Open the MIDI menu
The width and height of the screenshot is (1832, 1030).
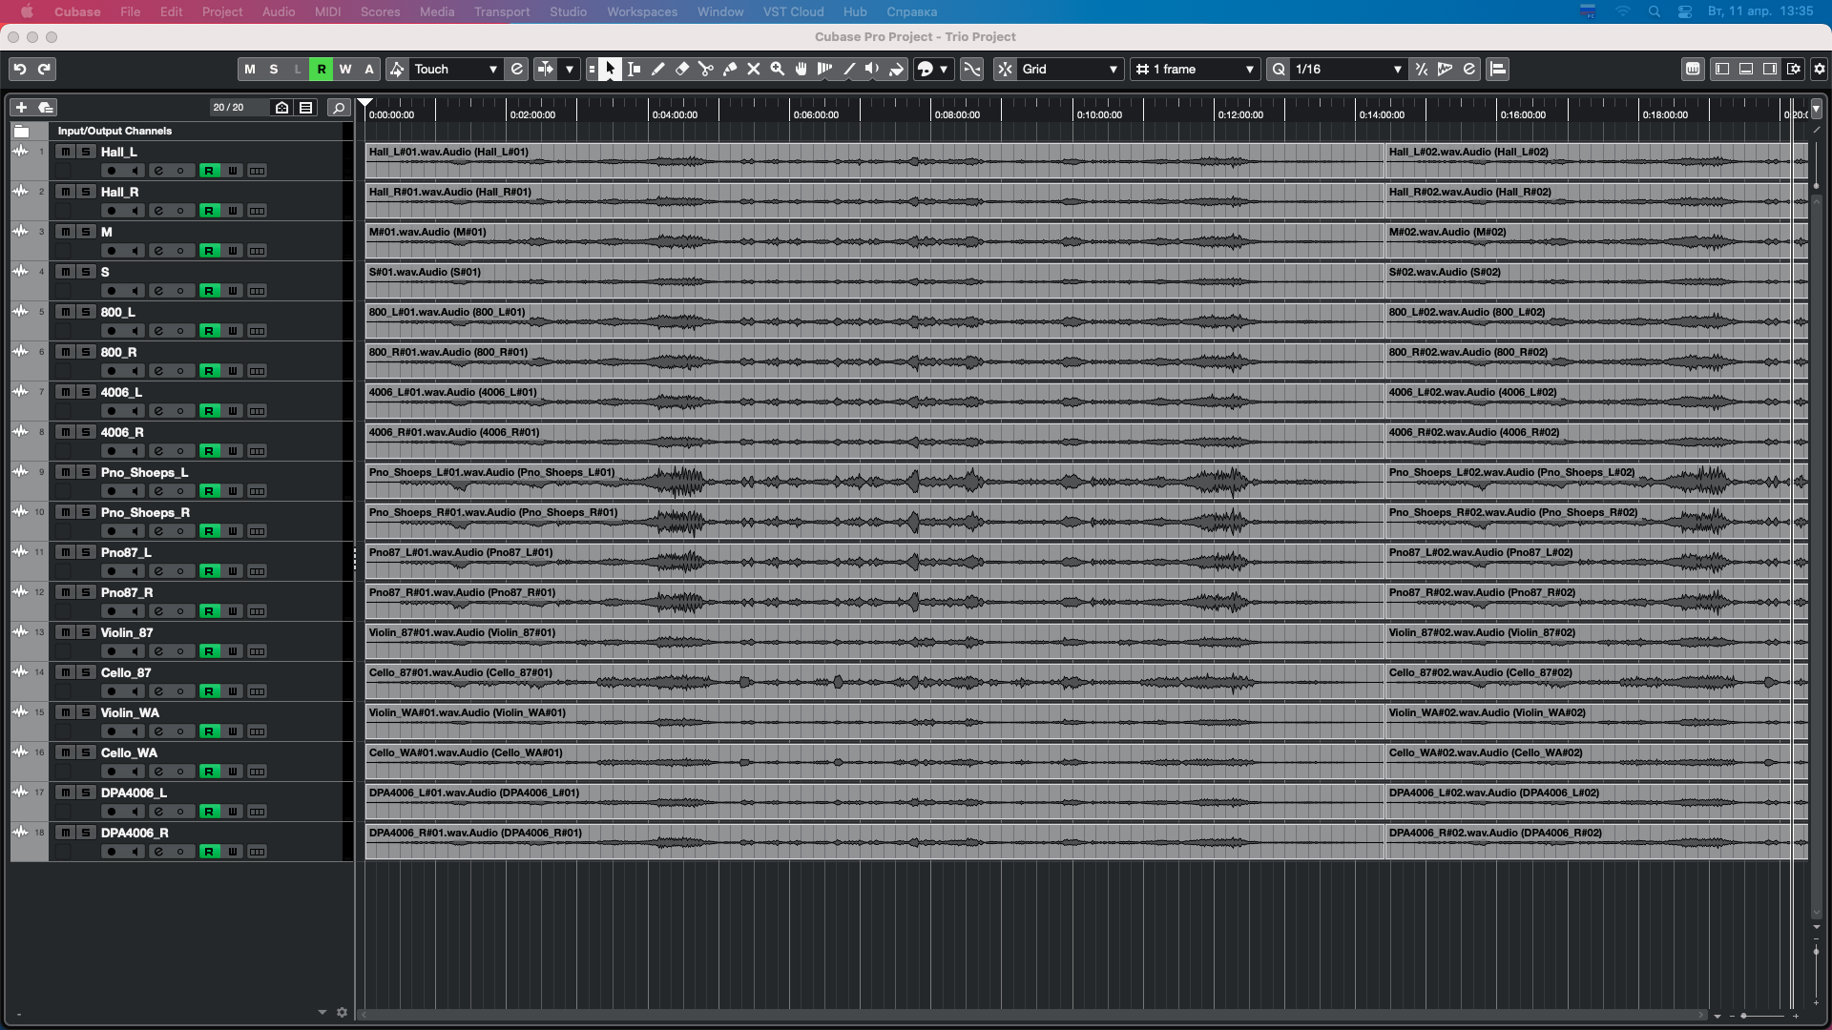[x=327, y=11]
